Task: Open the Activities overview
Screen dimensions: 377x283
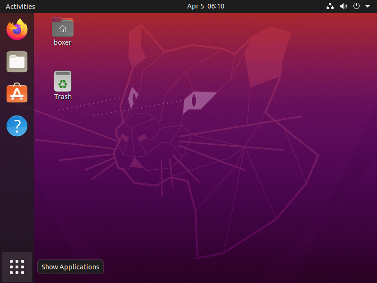Action: (20, 6)
